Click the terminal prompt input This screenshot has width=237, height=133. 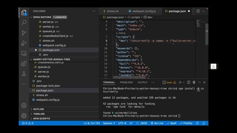(x=179, y=116)
